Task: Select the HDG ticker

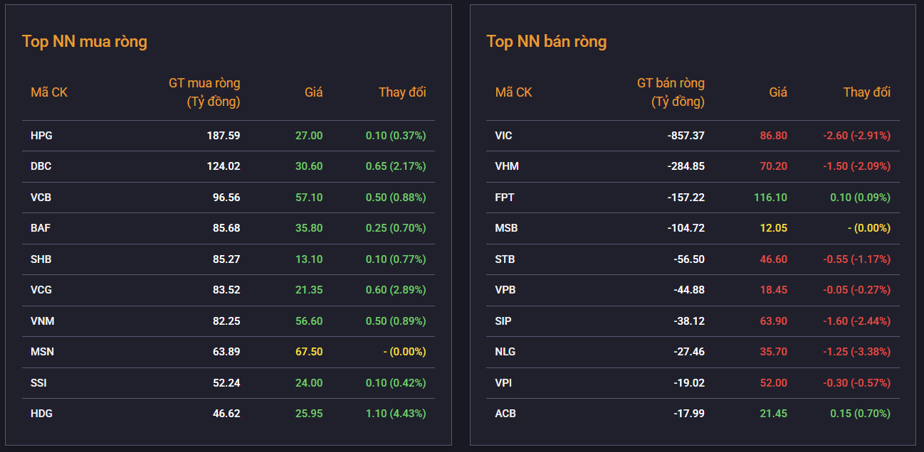Action: (x=42, y=414)
